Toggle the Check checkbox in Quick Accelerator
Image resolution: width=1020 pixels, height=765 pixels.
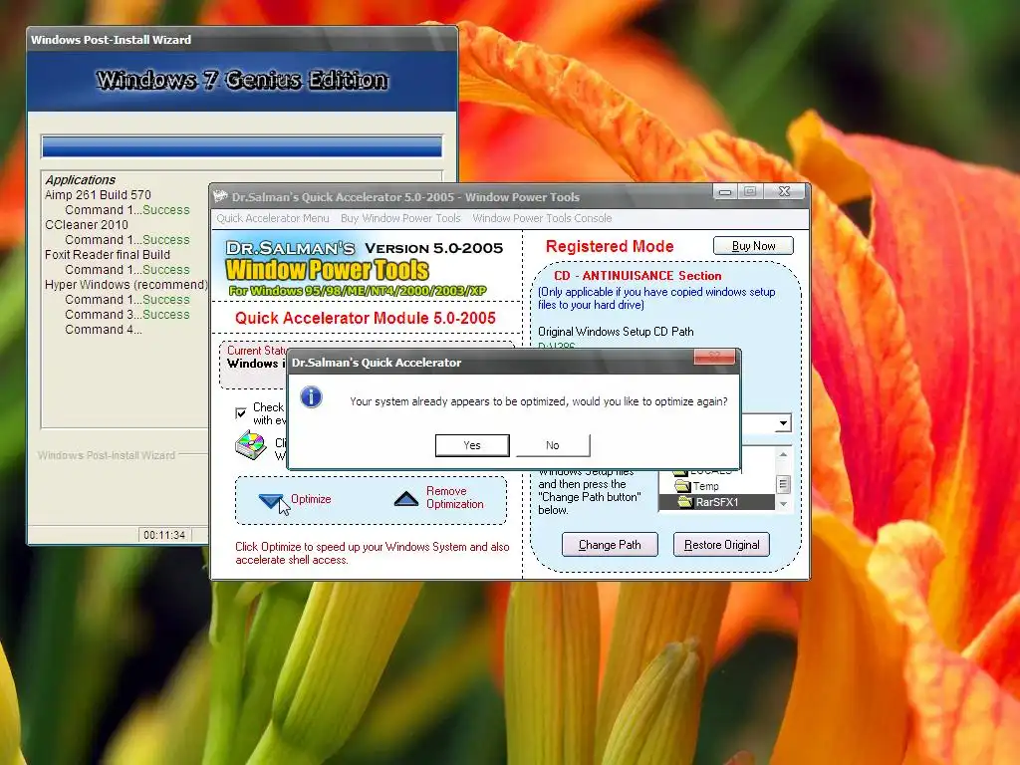[x=241, y=413]
